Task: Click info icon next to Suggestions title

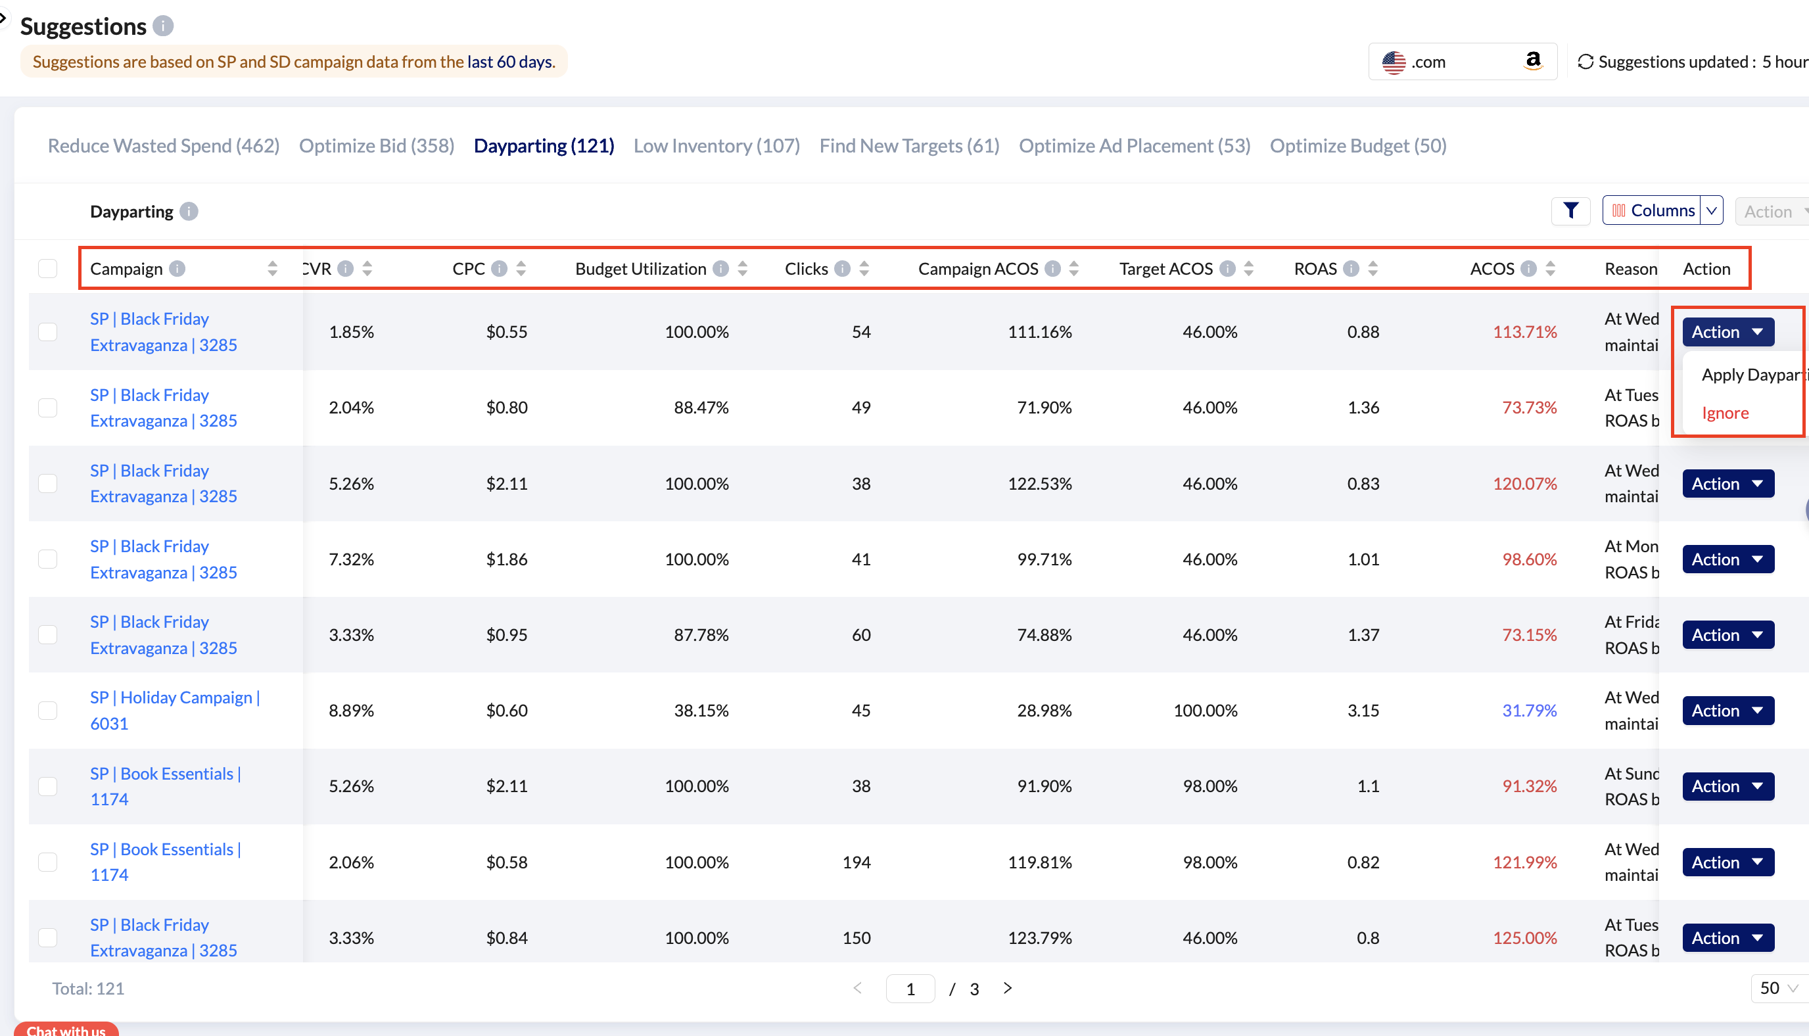Action: [163, 26]
